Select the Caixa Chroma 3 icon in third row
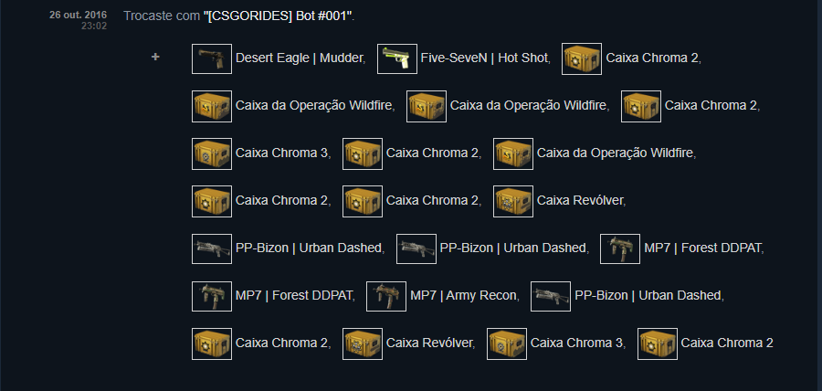The height and width of the screenshot is (391, 822). (x=212, y=153)
